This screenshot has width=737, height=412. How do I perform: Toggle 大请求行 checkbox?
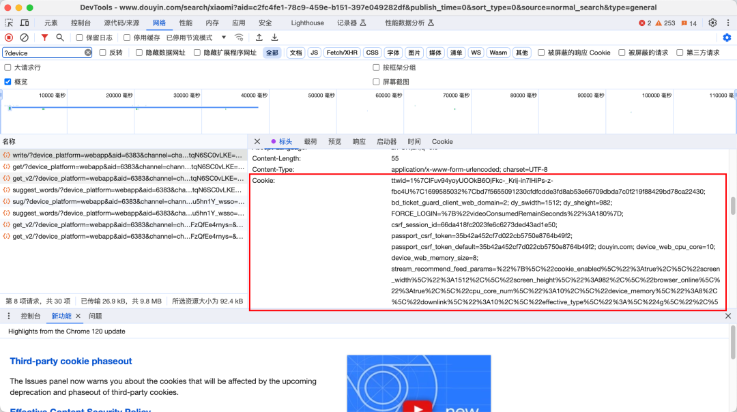(x=8, y=68)
